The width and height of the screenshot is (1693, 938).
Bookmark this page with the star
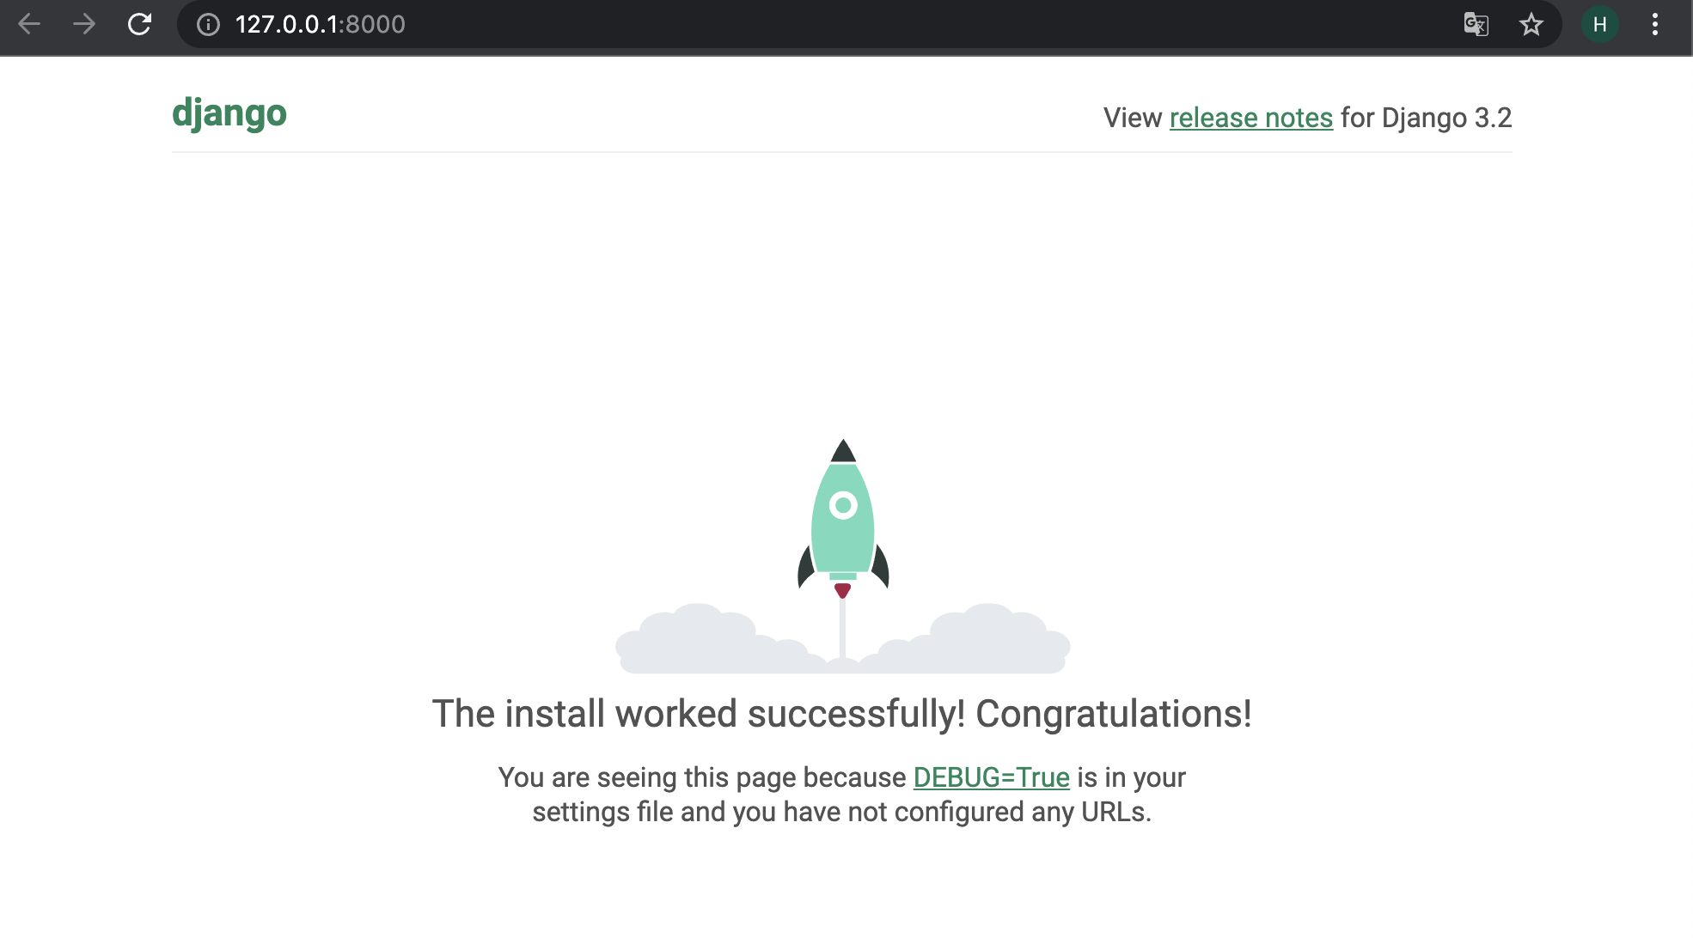pyautogui.click(x=1531, y=24)
